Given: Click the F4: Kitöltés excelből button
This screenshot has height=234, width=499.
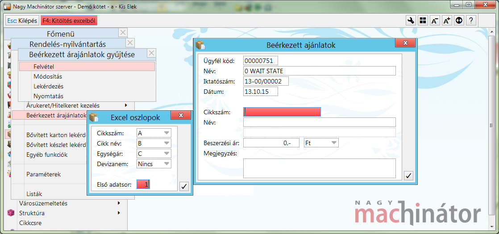Looking at the screenshot, I should point(69,21).
